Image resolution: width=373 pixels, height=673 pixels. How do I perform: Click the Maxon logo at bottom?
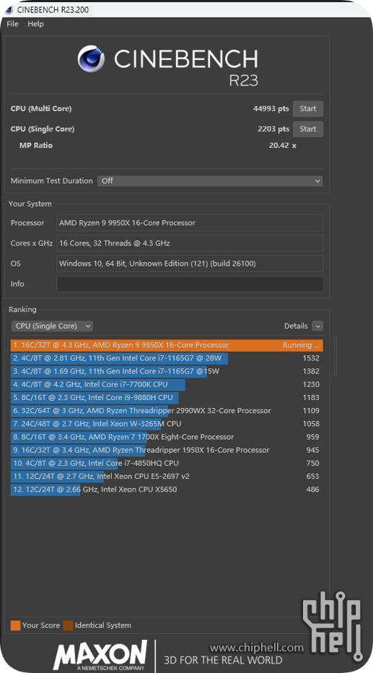tap(100, 656)
